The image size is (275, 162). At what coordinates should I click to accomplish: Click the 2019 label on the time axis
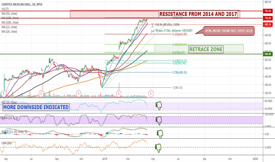pos(105,159)
